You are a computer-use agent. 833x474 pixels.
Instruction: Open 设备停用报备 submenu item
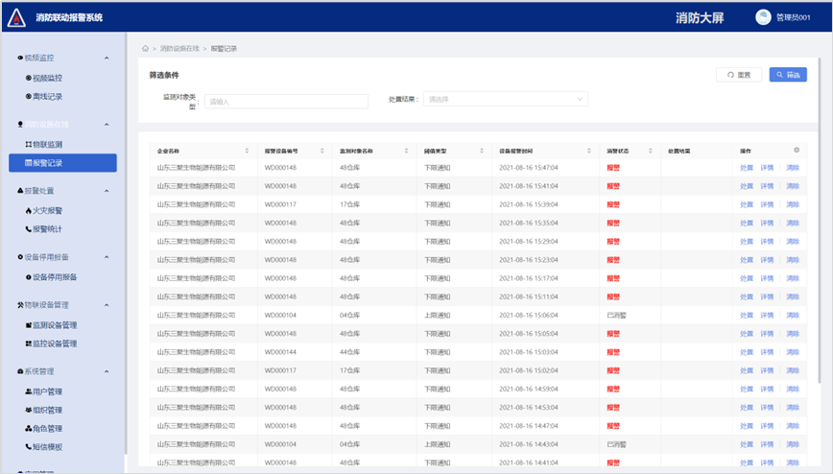(52, 277)
